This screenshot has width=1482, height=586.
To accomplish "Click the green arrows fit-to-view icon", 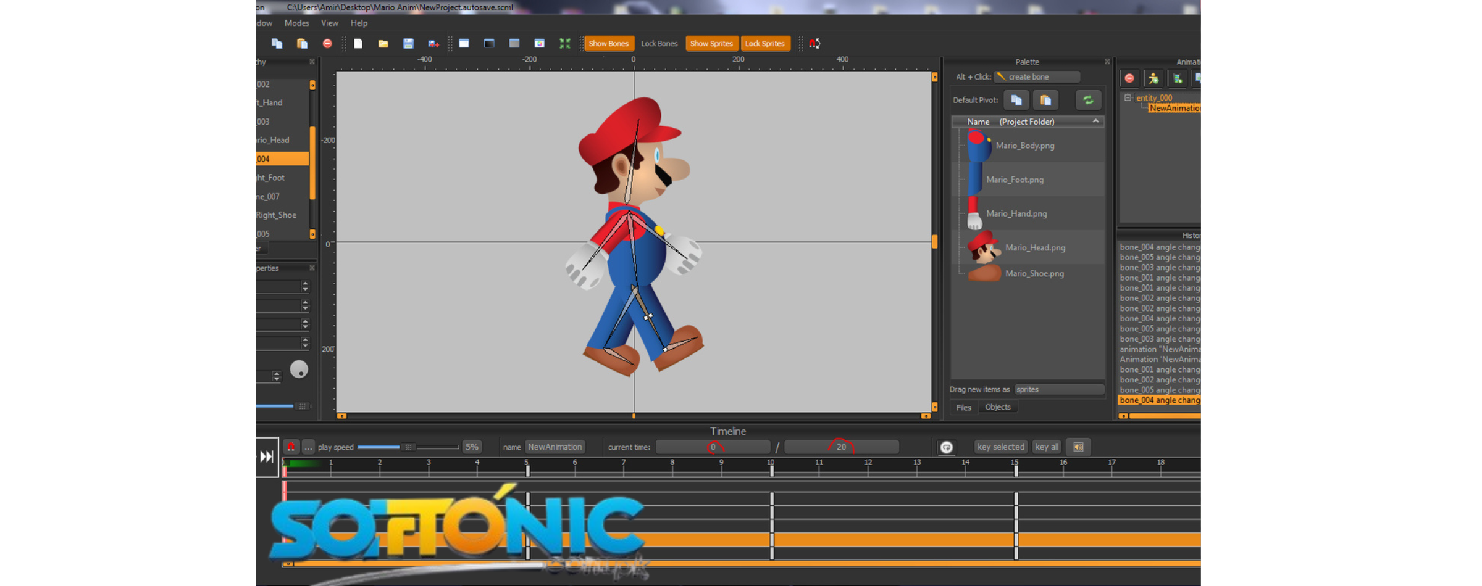I will point(564,43).
